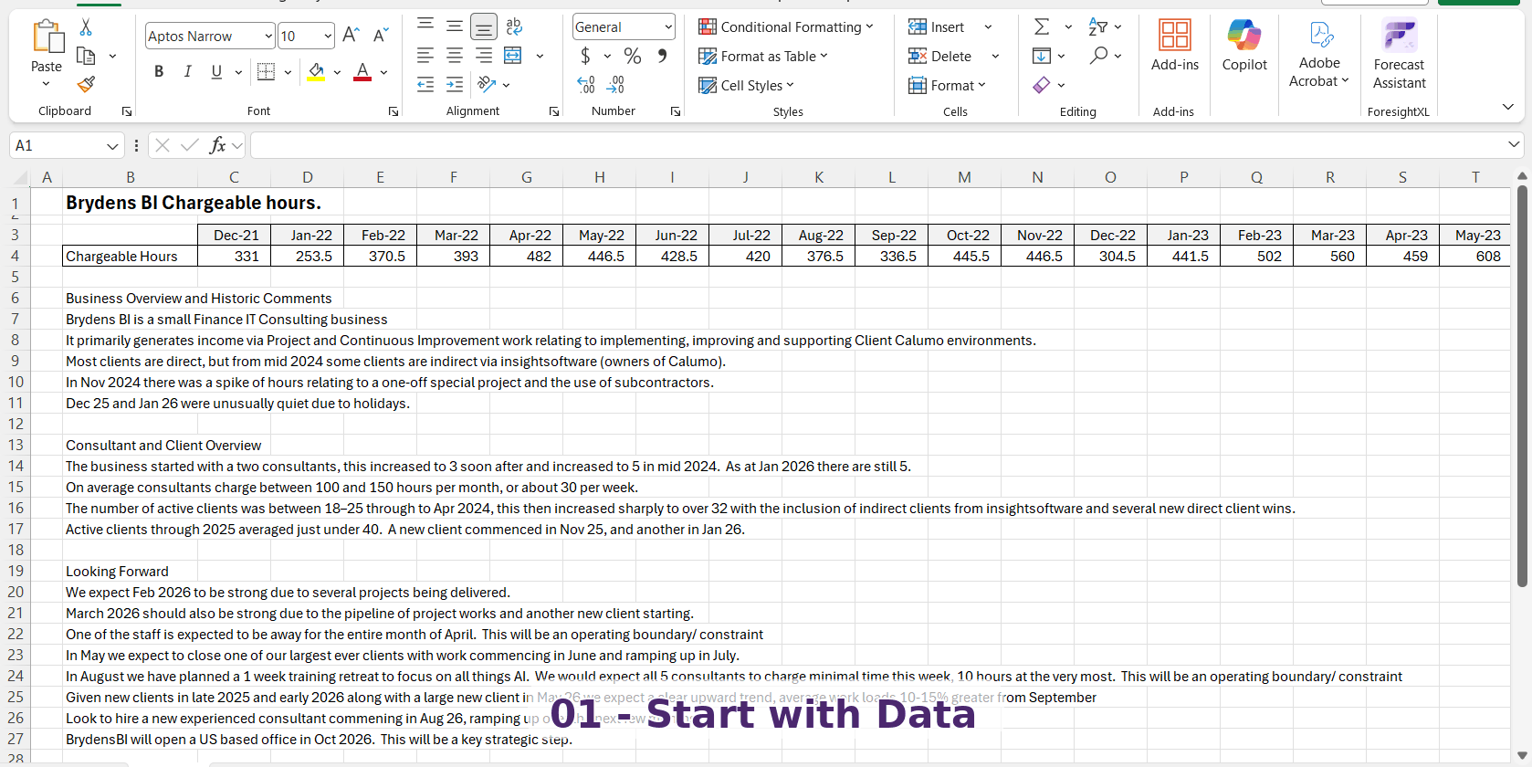Apply red Font Color swatch
The height and width of the screenshot is (767, 1532).
click(x=362, y=71)
